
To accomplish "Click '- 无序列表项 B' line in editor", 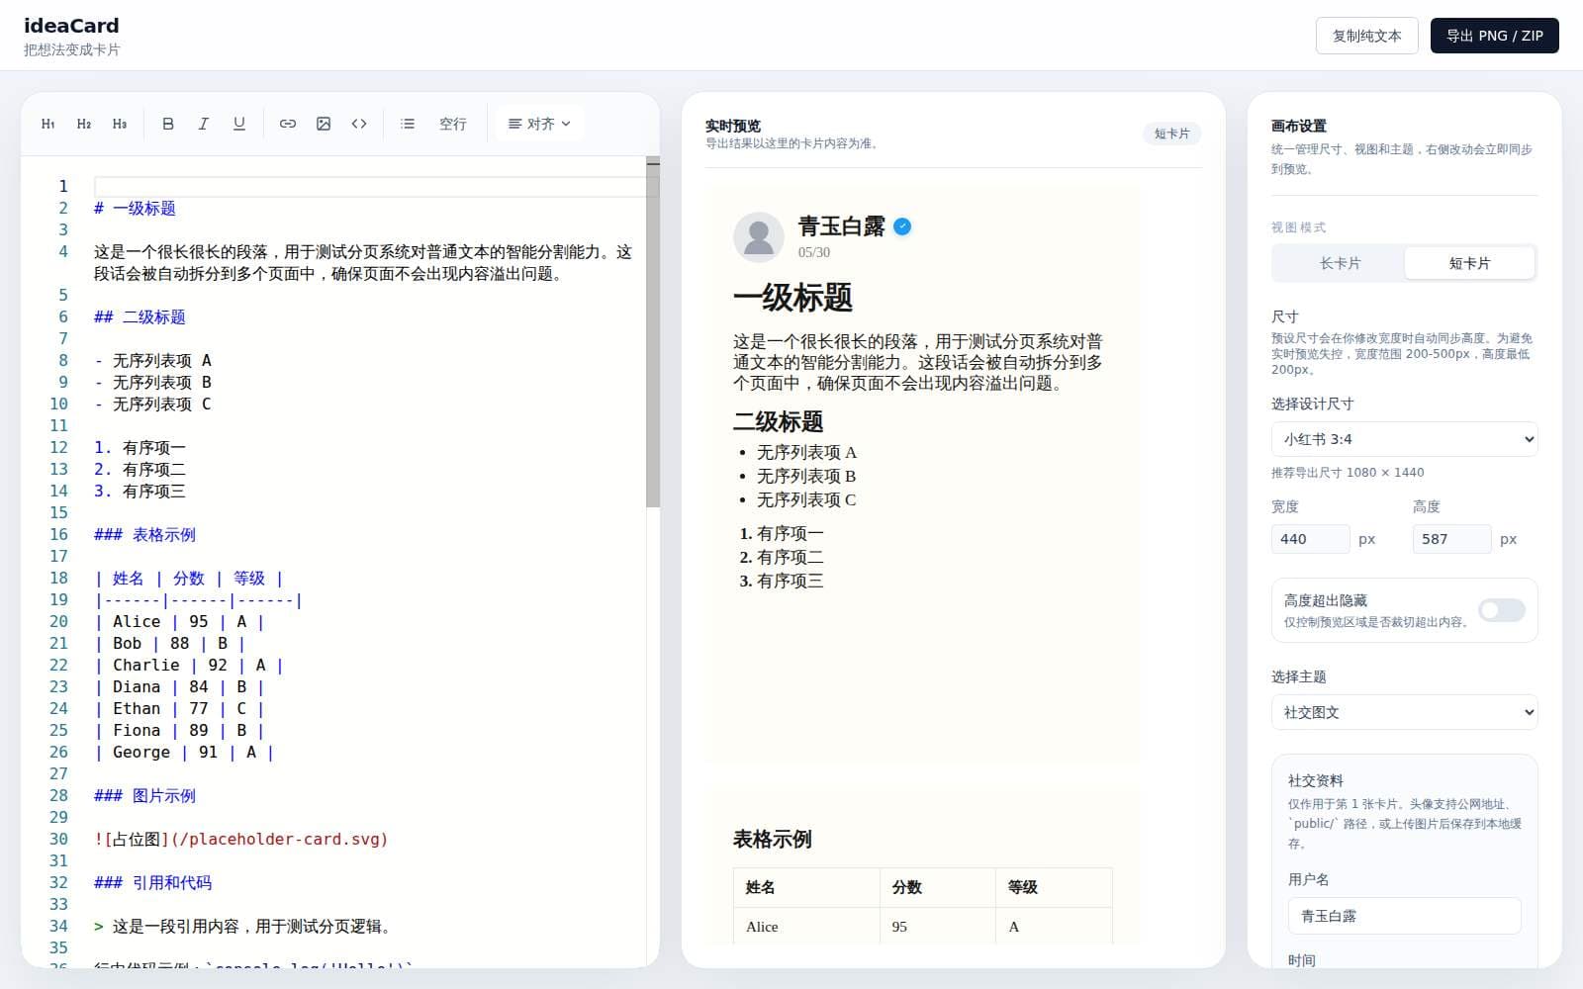I will click(152, 382).
